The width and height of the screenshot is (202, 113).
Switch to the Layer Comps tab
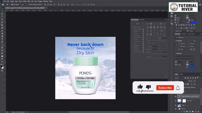[191, 34]
